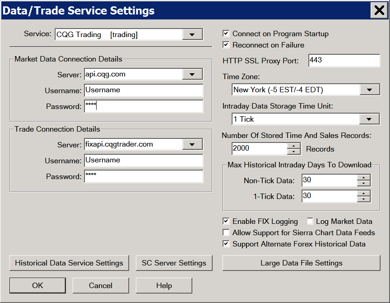The width and height of the screenshot is (390, 303).
Task: Open Help for this dialog
Action: click(164, 285)
